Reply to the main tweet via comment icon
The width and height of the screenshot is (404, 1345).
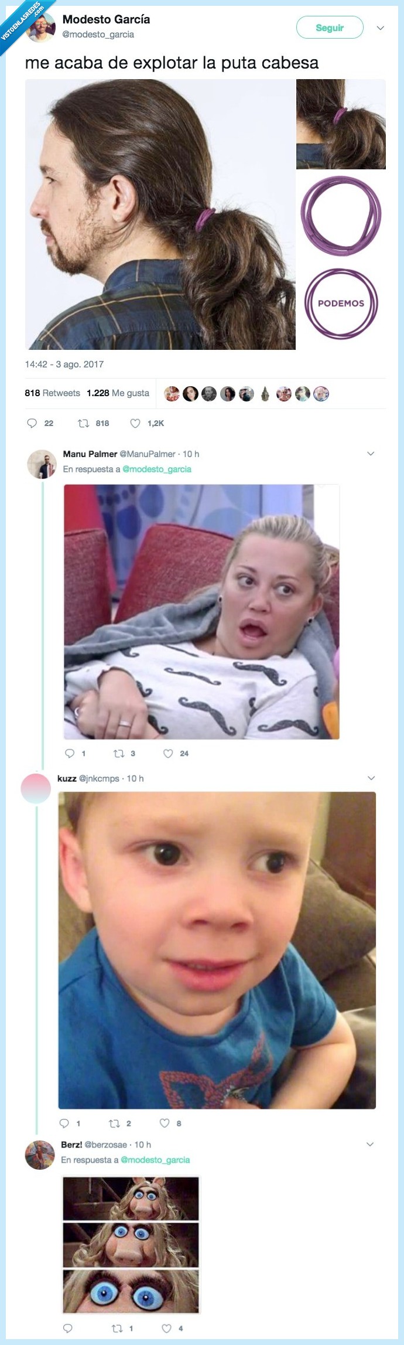pyautogui.click(x=32, y=423)
